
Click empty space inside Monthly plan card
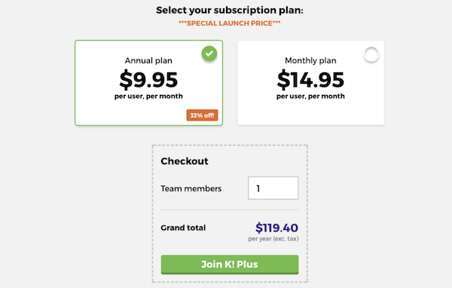(x=310, y=114)
